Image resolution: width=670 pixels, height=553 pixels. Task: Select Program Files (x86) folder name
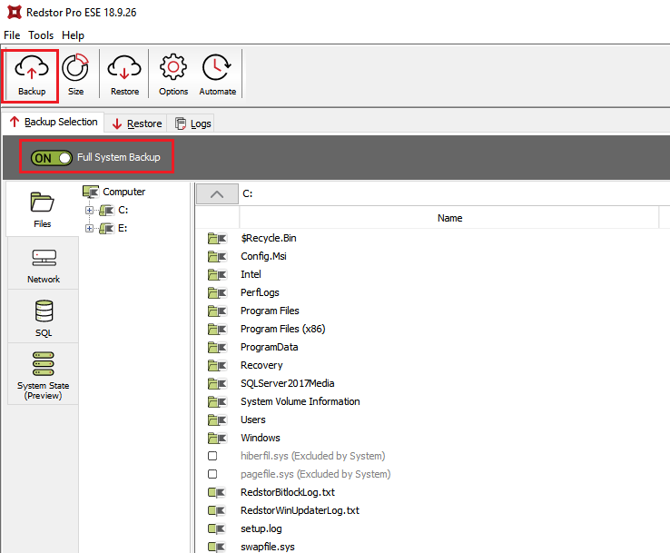[x=283, y=329]
